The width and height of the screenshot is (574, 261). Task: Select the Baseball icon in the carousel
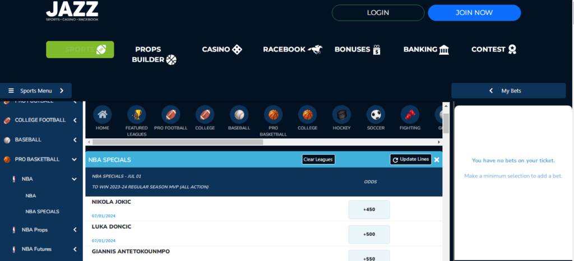click(x=239, y=115)
